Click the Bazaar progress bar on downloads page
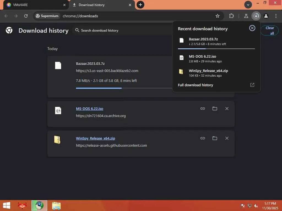Viewport: 282px width, 211px height. (124, 88)
